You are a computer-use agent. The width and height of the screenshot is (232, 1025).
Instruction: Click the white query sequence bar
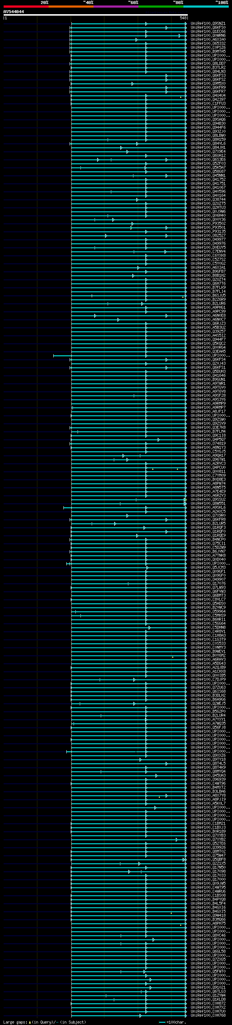click(96, 15)
